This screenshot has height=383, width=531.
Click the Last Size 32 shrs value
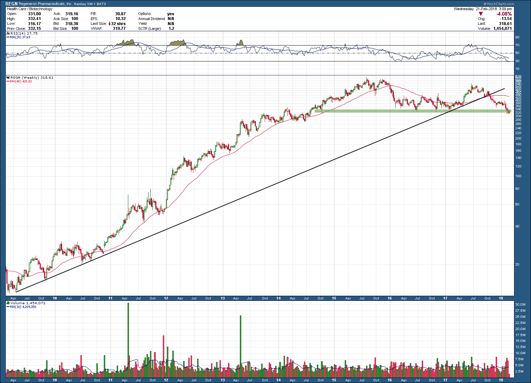point(118,24)
